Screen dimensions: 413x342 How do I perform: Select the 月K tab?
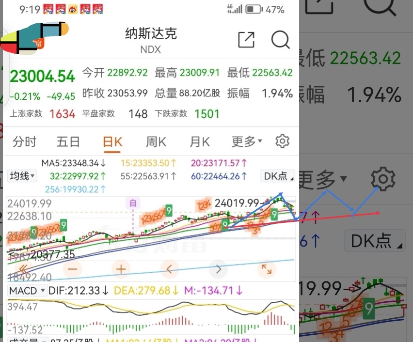click(x=200, y=141)
